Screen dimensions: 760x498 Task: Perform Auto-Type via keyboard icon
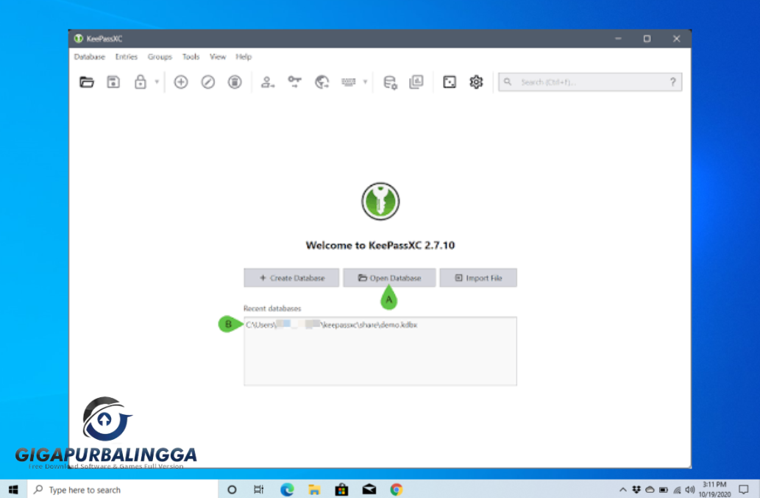[x=349, y=82]
